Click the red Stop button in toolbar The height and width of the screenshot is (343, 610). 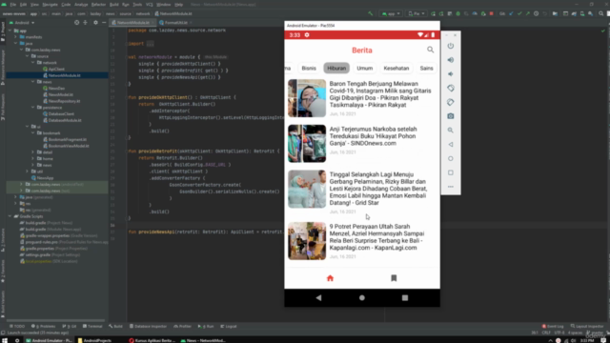tap(492, 13)
